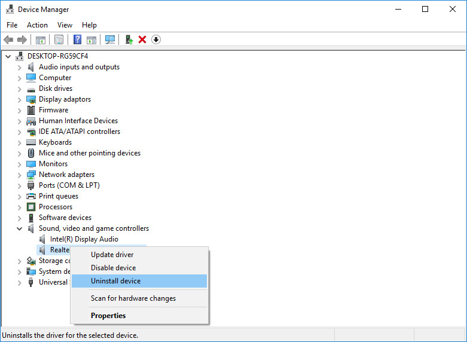
Task: Expand the Computer category
Action: pyautogui.click(x=19, y=78)
